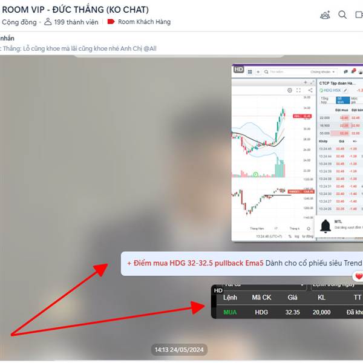The width and height of the screenshot is (363, 363).
Task: Open the add members icon in header
Action: (325, 15)
